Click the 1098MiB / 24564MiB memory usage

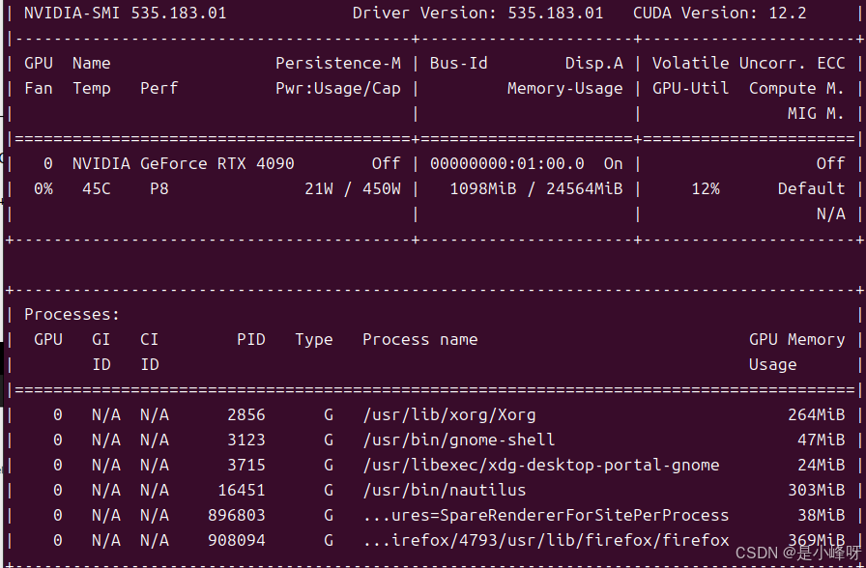click(535, 188)
